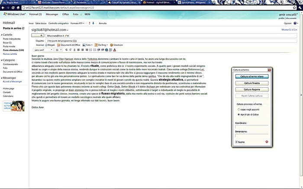Edit recipient Allucinata@live.it with pencil icon
303x189 pixels.
pyautogui.click(x=66, y=36)
